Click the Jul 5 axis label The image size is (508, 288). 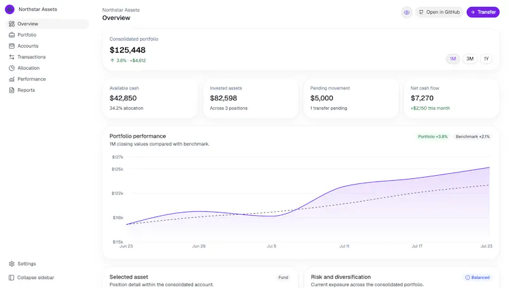(x=272, y=246)
